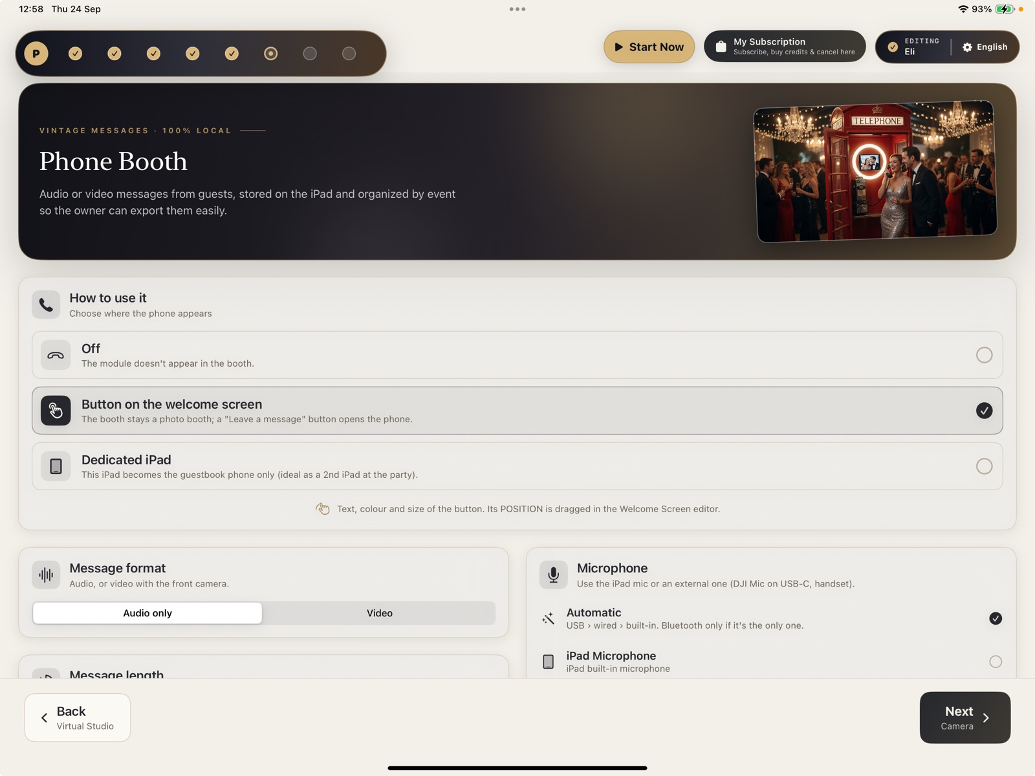Open My Subscription panel
This screenshot has height=776, width=1035.
point(785,47)
